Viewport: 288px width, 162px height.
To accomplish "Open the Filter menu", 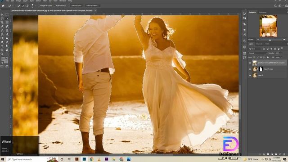I will pos(45,1).
